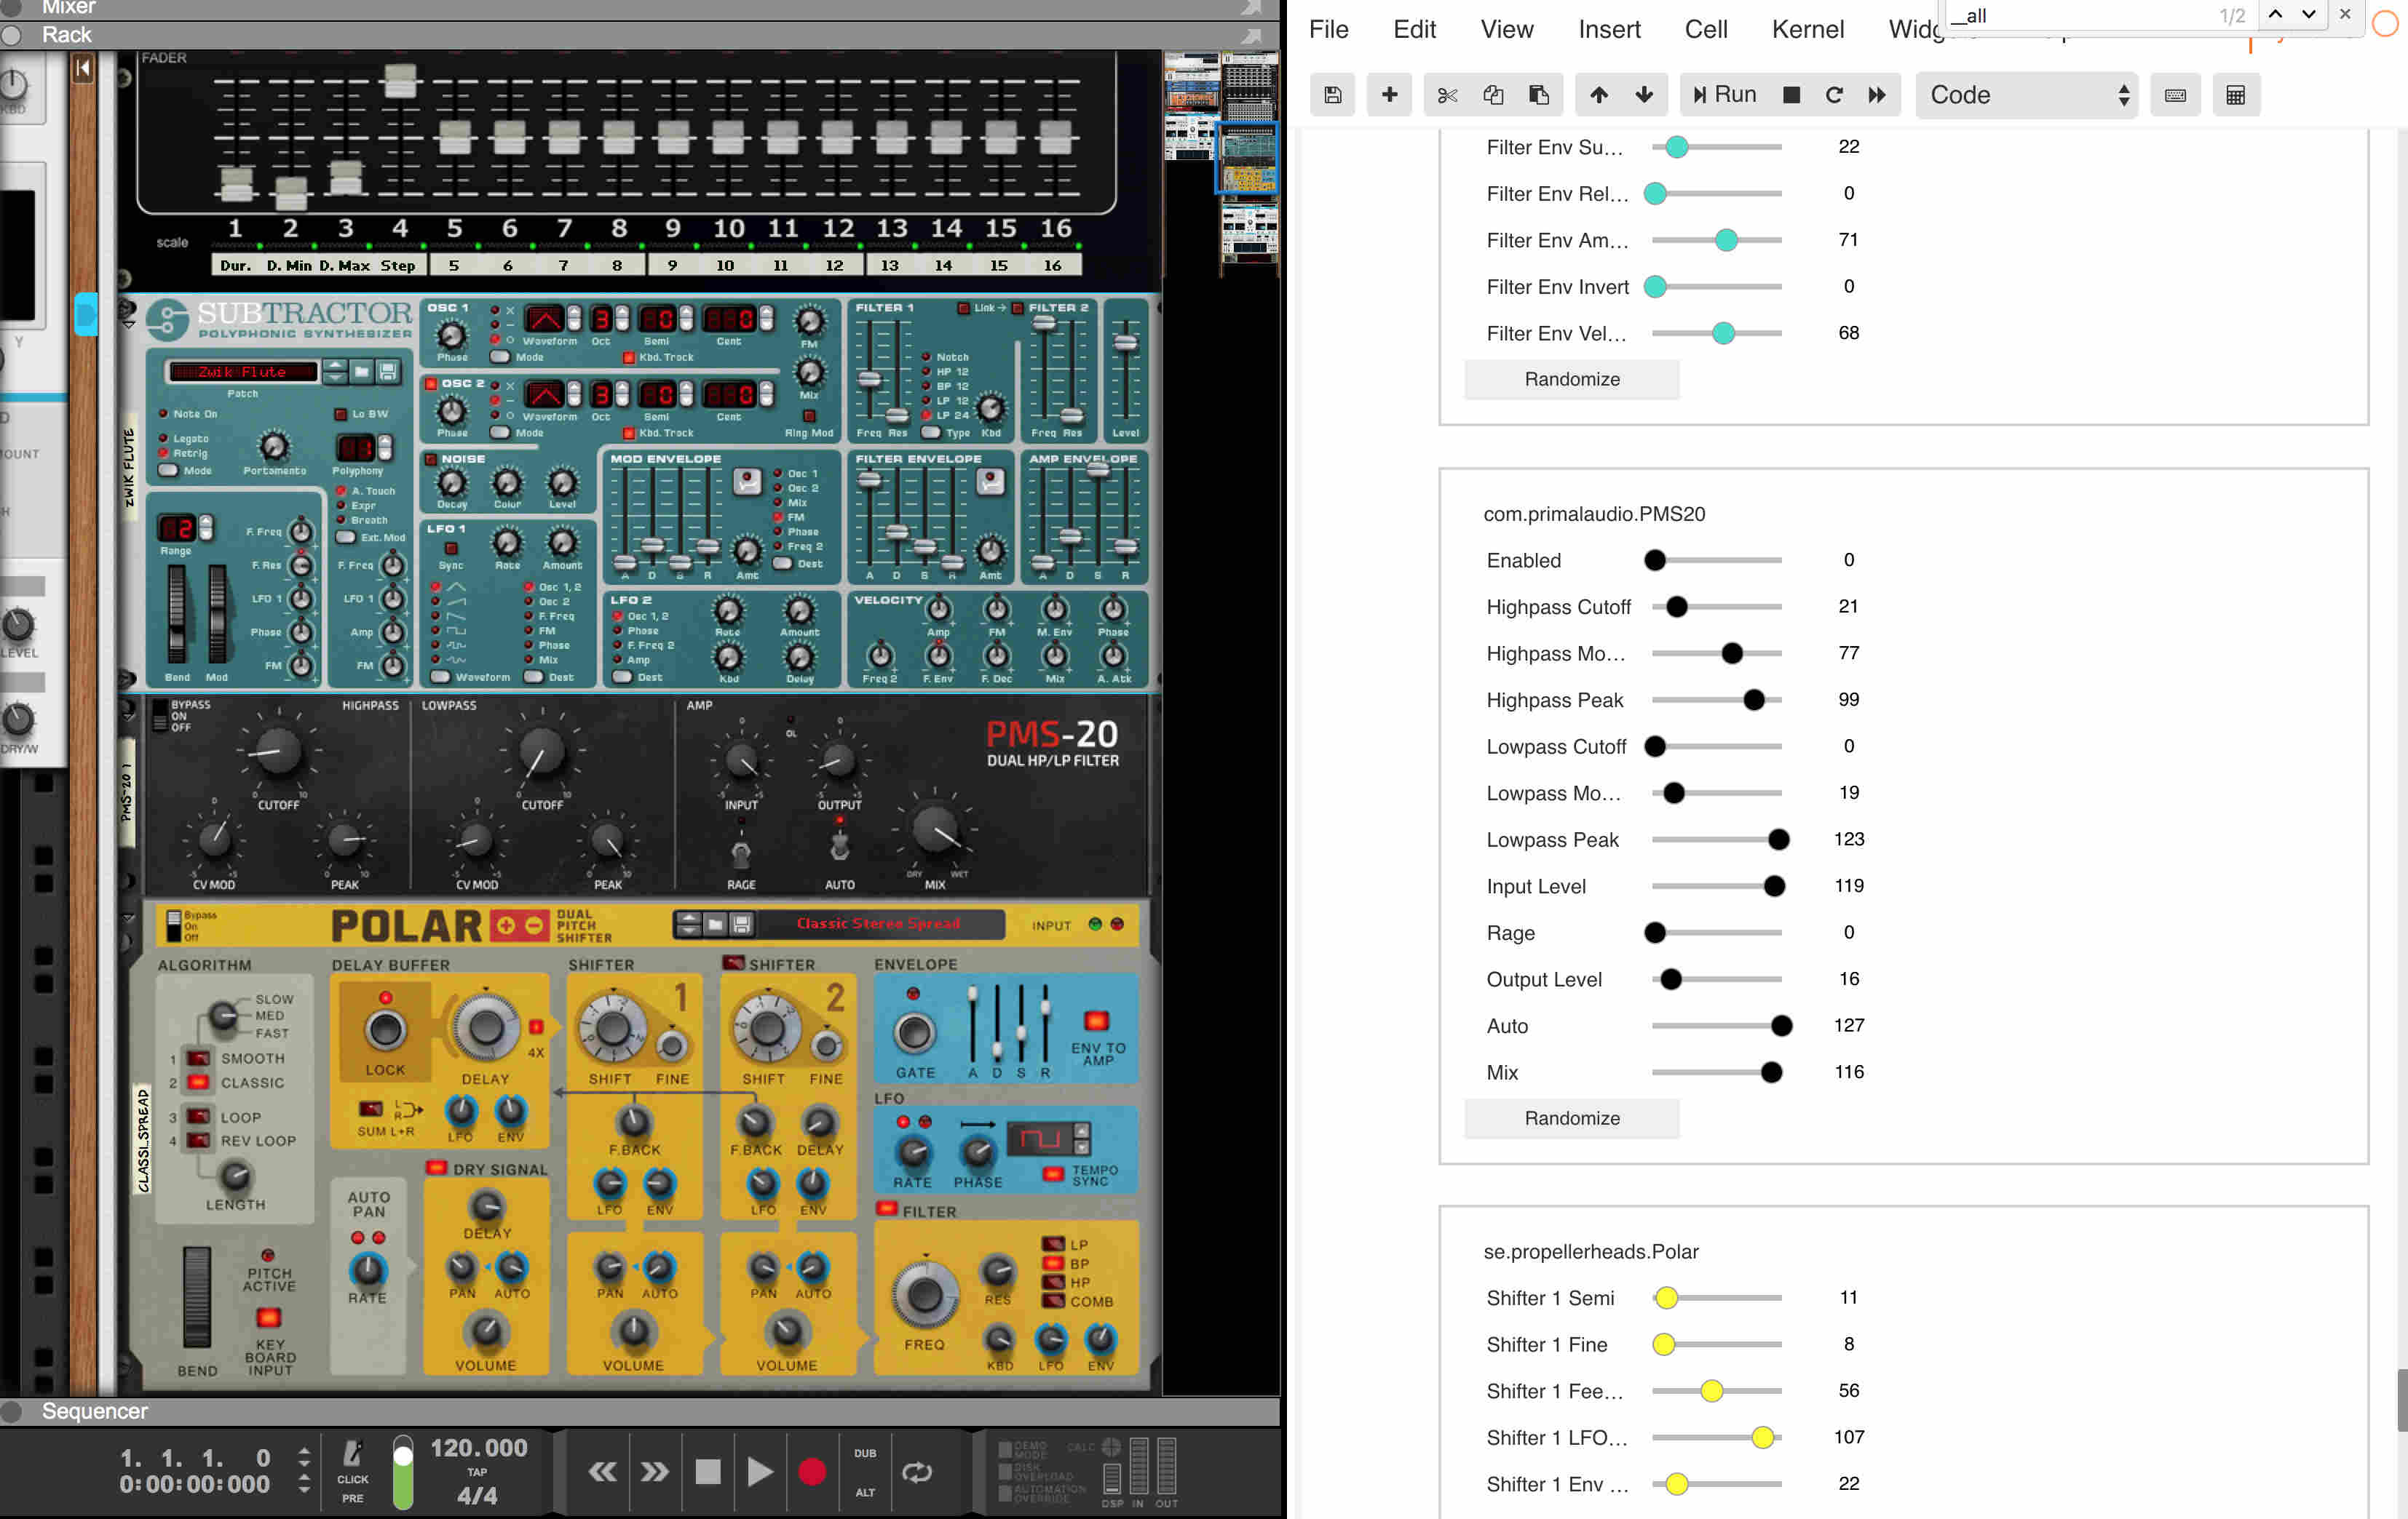Screen dimensions: 2408x1519
Task: Detach the Rack panel with the arrow icon
Action: [x=1251, y=35]
